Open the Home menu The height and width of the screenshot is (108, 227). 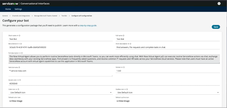coord(8,9)
